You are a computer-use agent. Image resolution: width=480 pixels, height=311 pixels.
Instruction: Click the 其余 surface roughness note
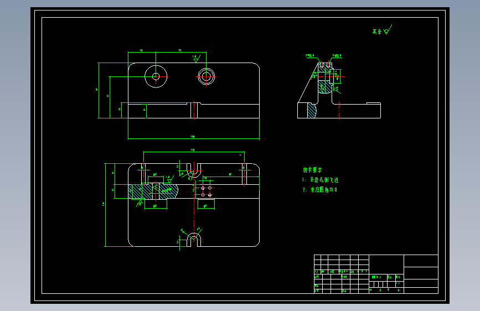(x=382, y=30)
